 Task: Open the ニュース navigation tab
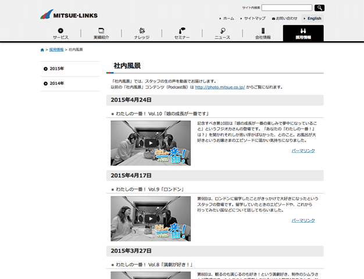tap(222, 34)
